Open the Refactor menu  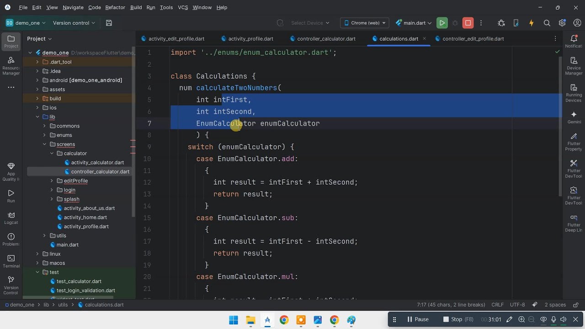pyautogui.click(x=115, y=7)
